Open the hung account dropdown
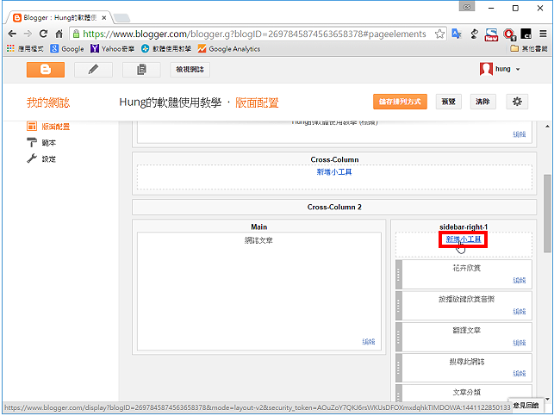 tap(518, 69)
